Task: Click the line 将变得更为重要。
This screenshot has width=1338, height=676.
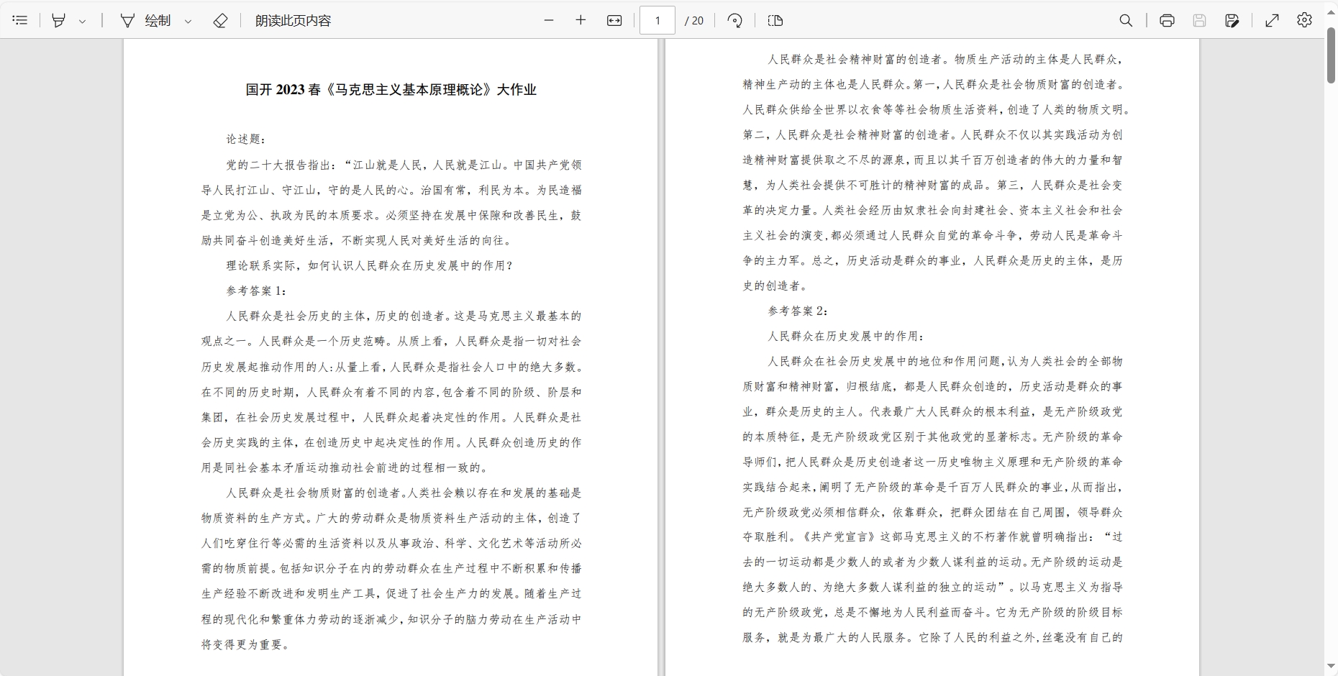Action: pyautogui.click(x=246, y=644)
